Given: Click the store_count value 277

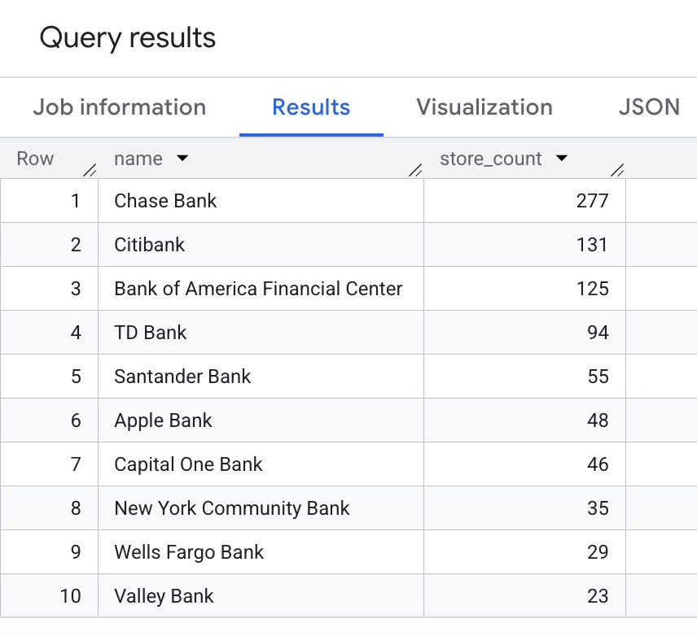Looking at the screenshot, I should point(597,200).
